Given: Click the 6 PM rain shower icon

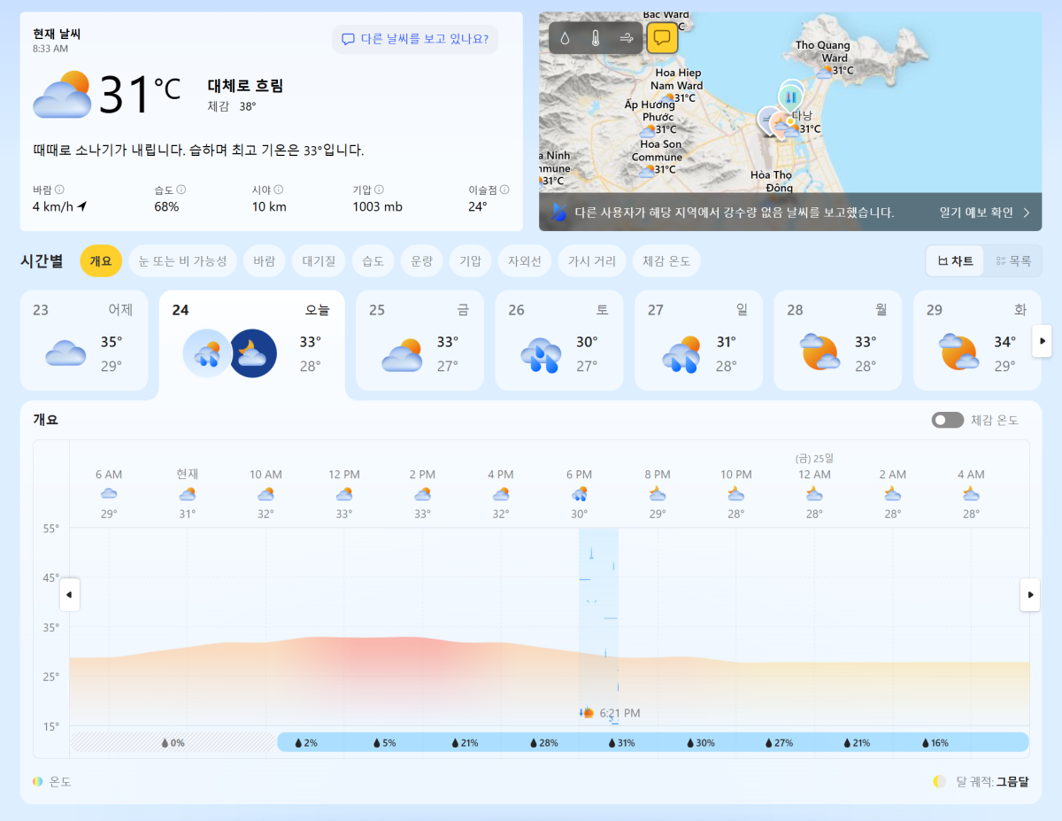Looking at the screenshot, I should [x=579, y=494].
